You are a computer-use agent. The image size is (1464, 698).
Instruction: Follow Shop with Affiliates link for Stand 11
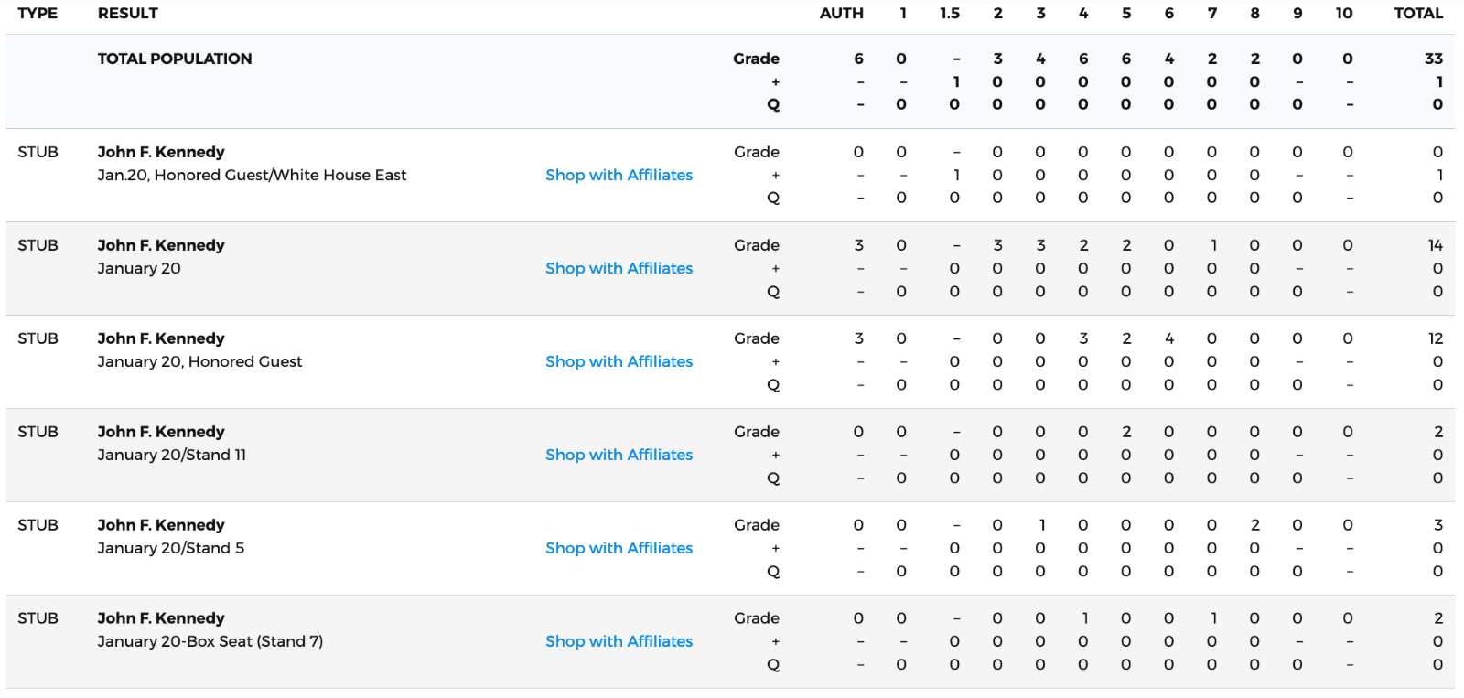tap(619, 455)
